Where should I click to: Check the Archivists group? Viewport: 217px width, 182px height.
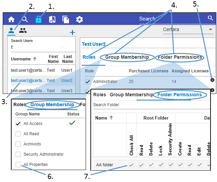pos(18,144)
